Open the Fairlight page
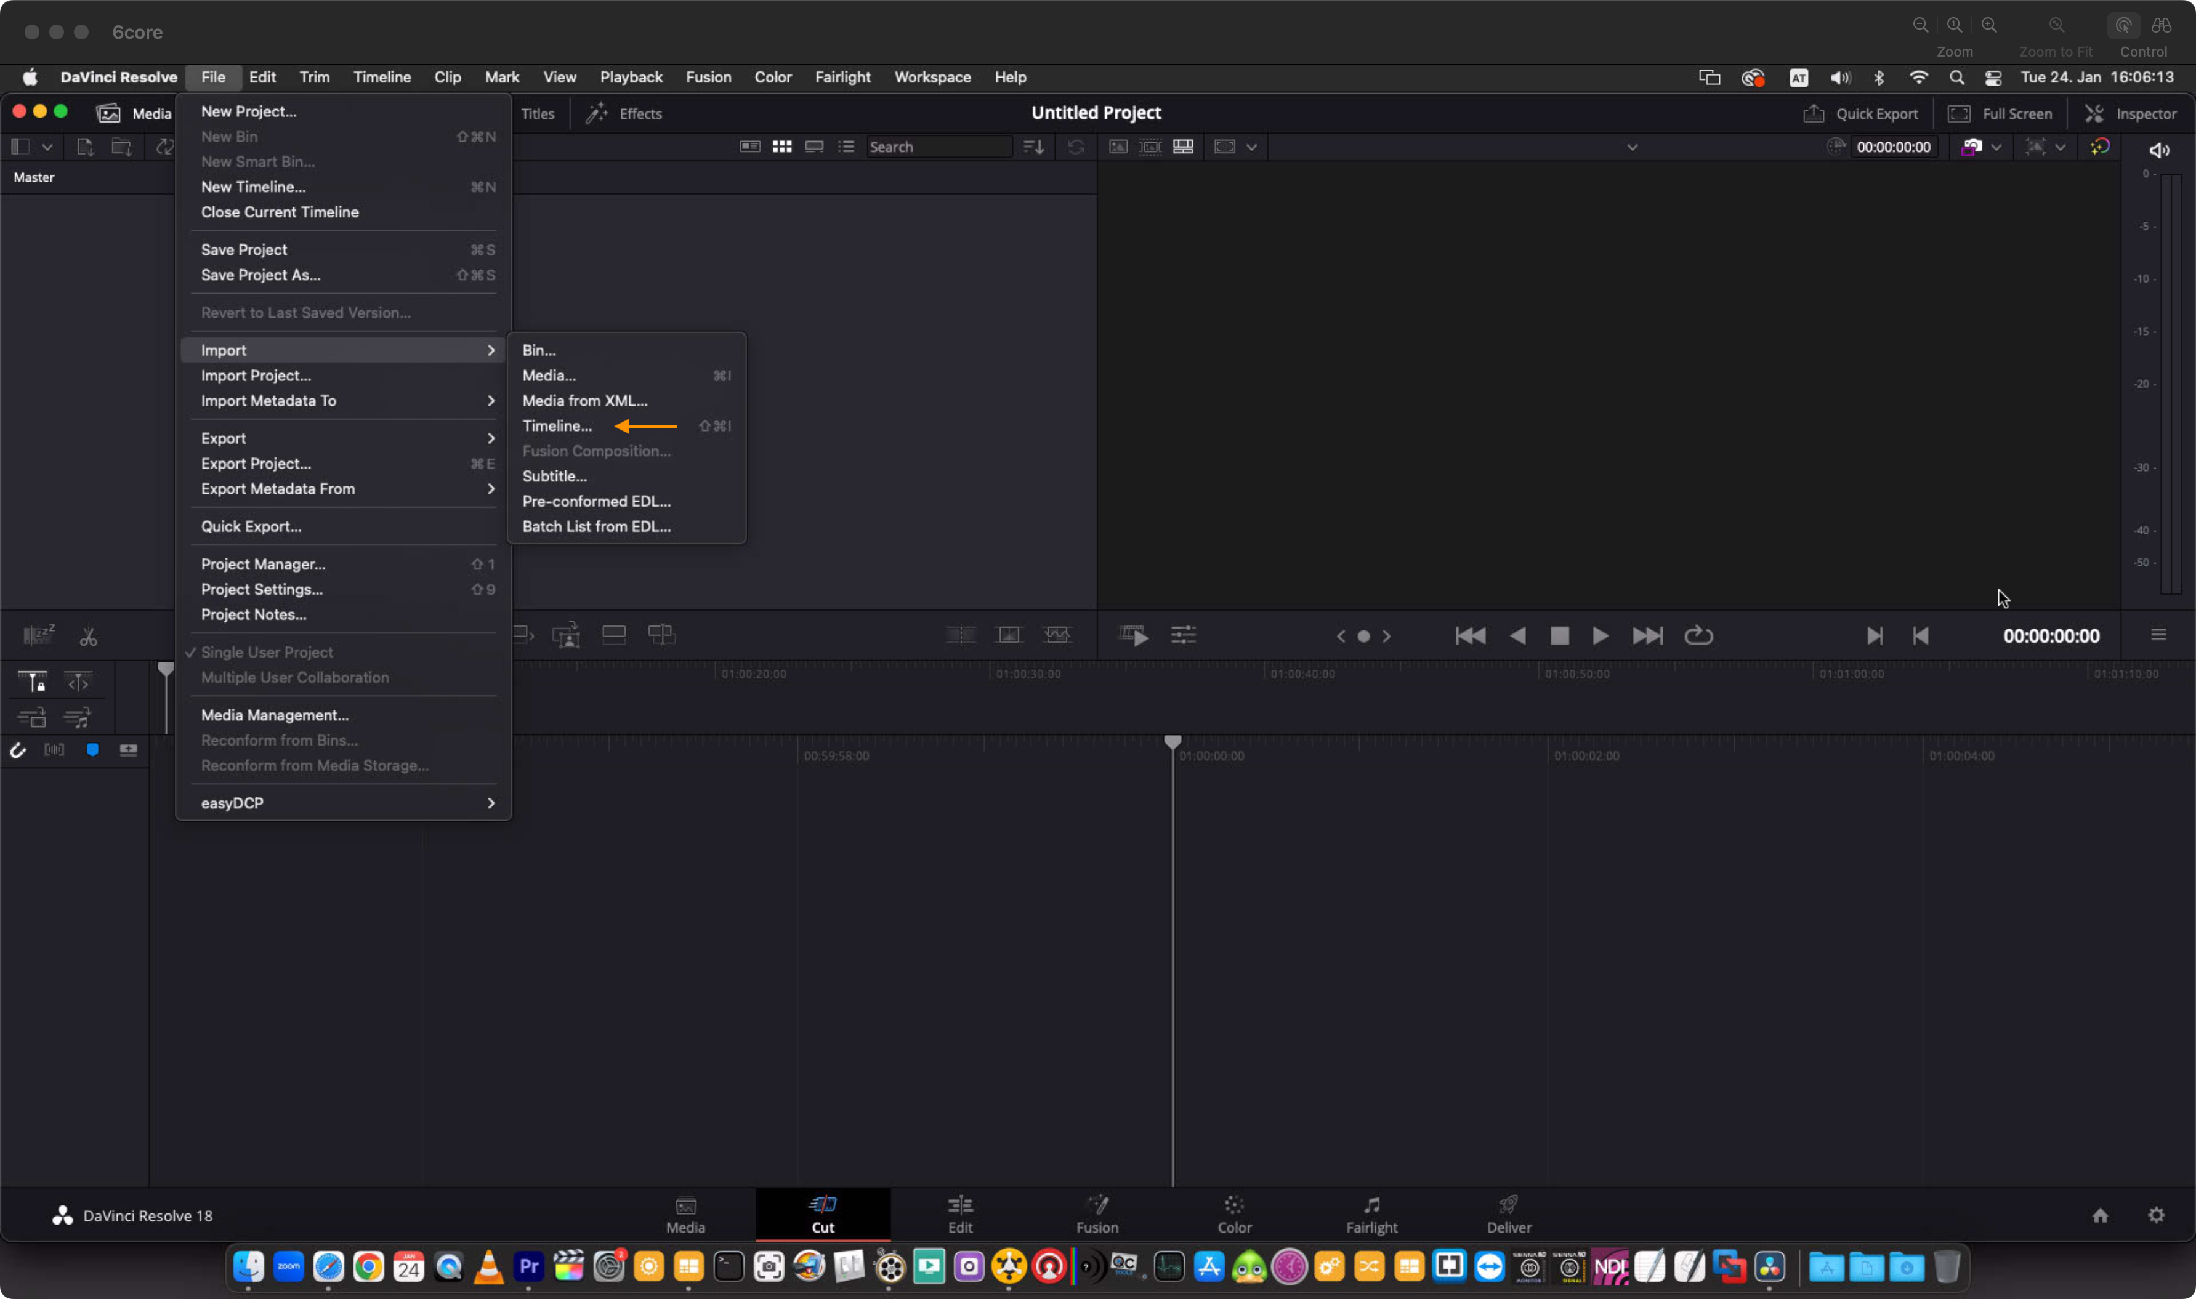This screenshot has height=1299, width=2196. pos(1371,1214)
